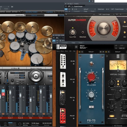Select the CS-Lift module thumbnail
This screenshot has width=127, height=127.
click(63, 80)
